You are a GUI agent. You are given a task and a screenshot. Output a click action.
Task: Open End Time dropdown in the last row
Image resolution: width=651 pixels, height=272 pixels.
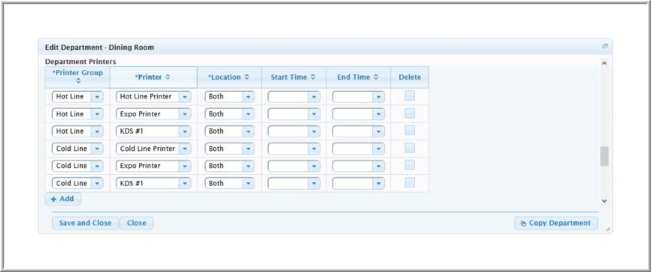click(378, 183)
